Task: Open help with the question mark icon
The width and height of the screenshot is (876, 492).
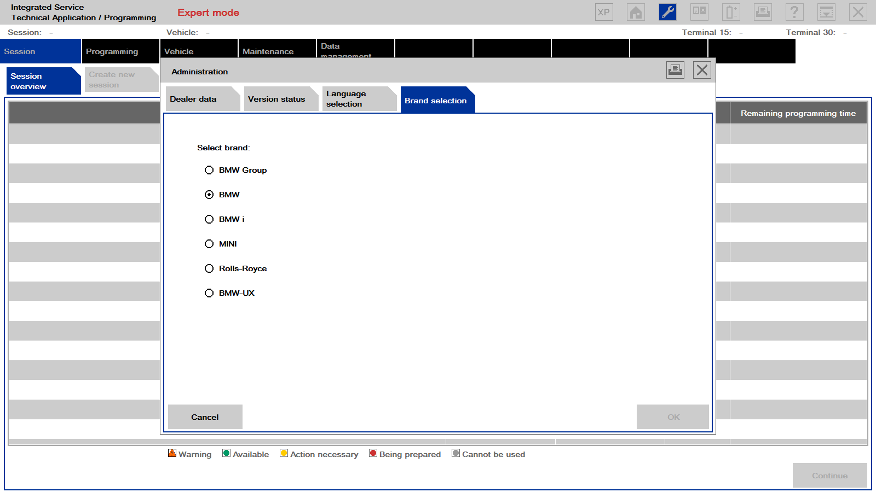Action: [x=794, y=12]
